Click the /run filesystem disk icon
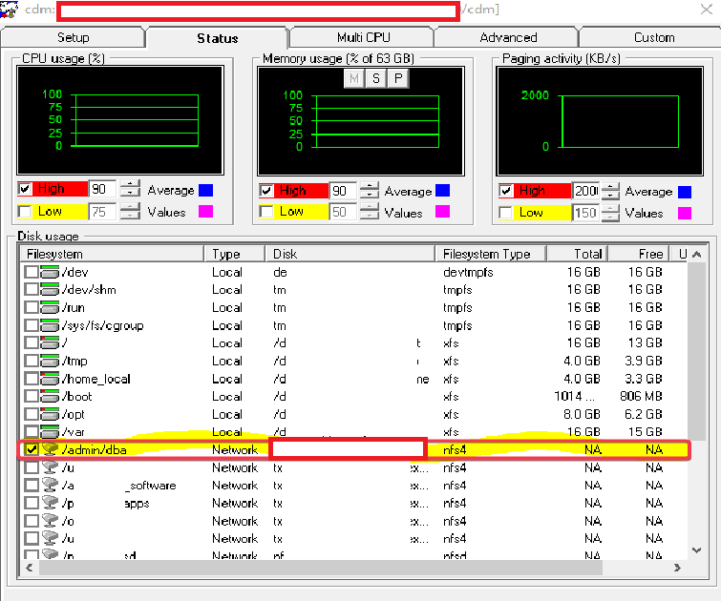Screen dimensions: 721x601 pyautogui.click(x=51, y=308)
